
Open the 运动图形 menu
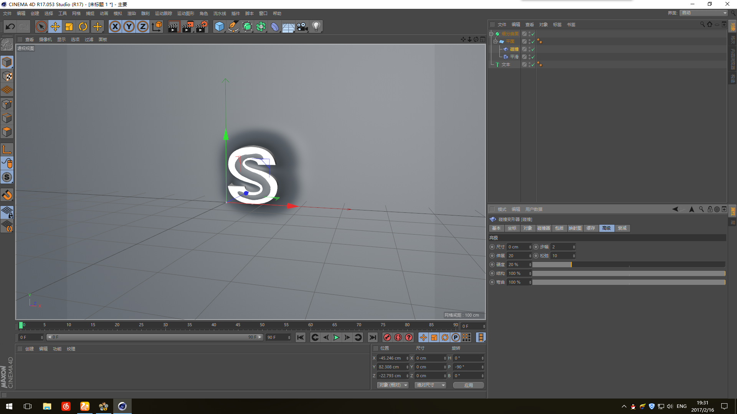[x=185, y=13]
